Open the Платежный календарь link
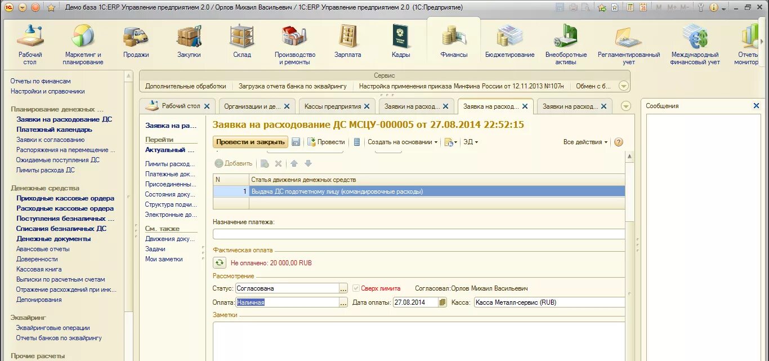Image resolution: width=769 pixels, height=361 pixels. click(54, 130)
